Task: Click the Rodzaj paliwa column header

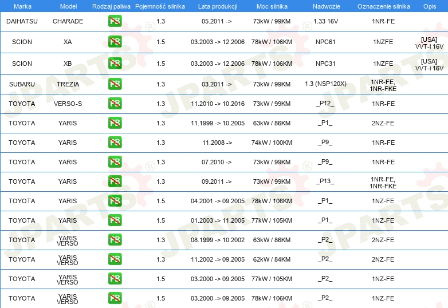Action: [111, 6]
